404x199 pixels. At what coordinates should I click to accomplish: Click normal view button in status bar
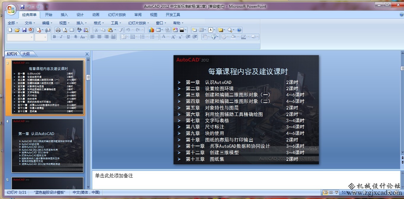tap(325, 192)
